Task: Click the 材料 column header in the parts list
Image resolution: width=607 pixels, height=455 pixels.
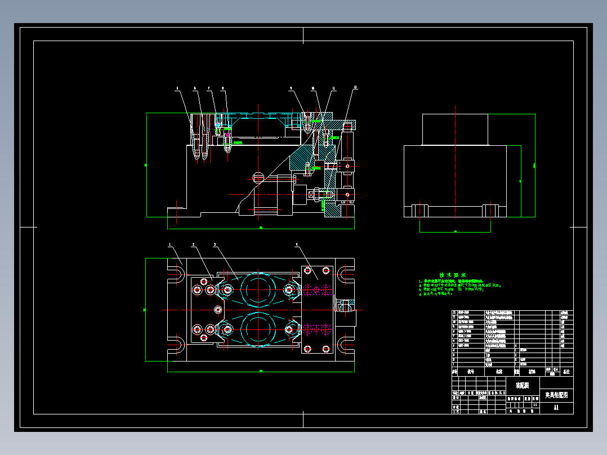Action: tap(532, 372)
